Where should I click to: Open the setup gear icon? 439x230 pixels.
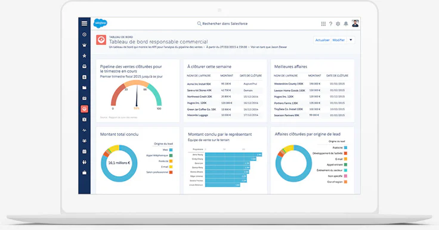pyautogui.click(x=338, y=24)
